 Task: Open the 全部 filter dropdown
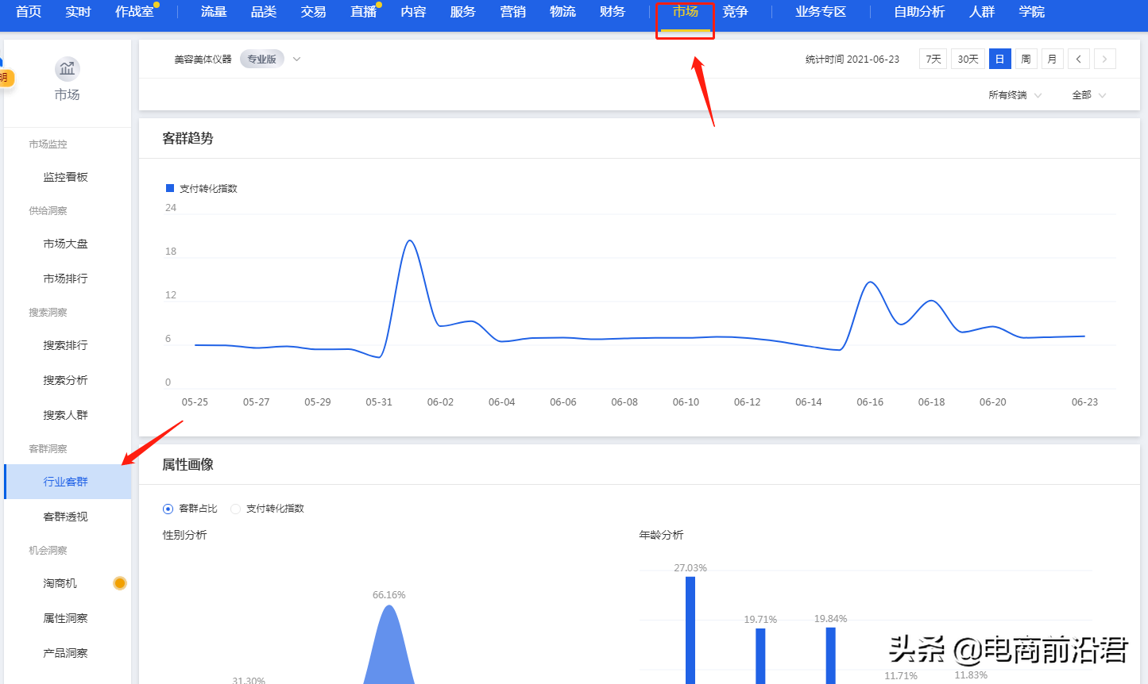click(x=1088, y=95)
